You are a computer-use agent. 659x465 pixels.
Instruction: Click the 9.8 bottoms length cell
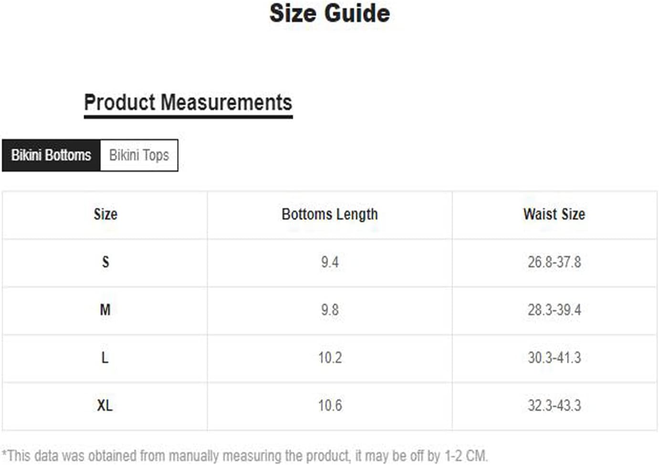coord(330,310)
